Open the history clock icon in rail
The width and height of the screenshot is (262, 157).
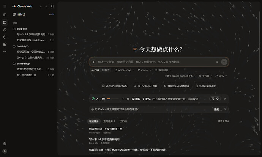tap(5, 37)
